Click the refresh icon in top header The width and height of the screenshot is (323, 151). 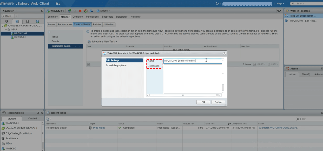[217, 4]
